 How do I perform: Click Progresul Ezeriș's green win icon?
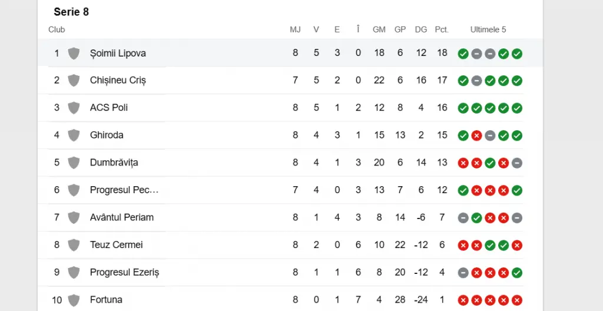point(517,273)
